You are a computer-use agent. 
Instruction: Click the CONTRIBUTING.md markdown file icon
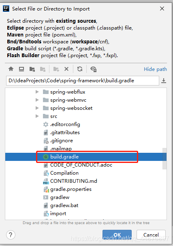point(46,181)
